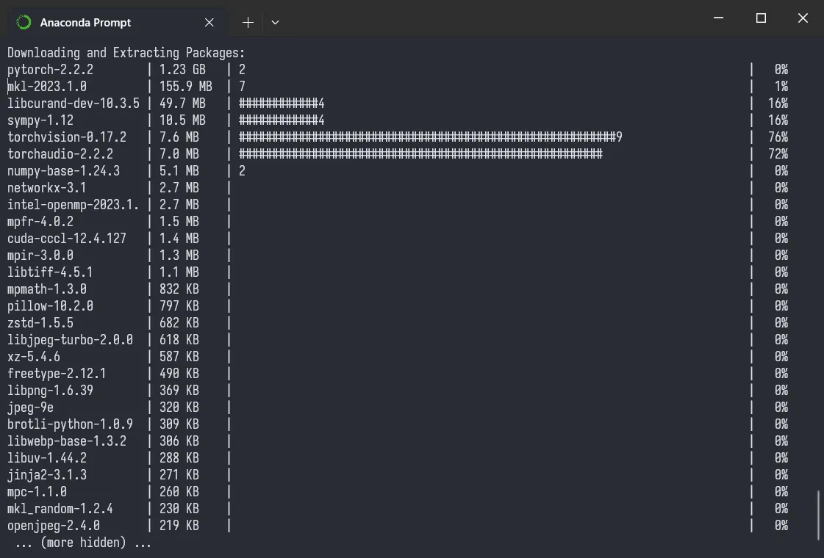Click the 1.23 GB size for pytorch
The height and width of the screenshot is (558, 824).
(182, 70)
